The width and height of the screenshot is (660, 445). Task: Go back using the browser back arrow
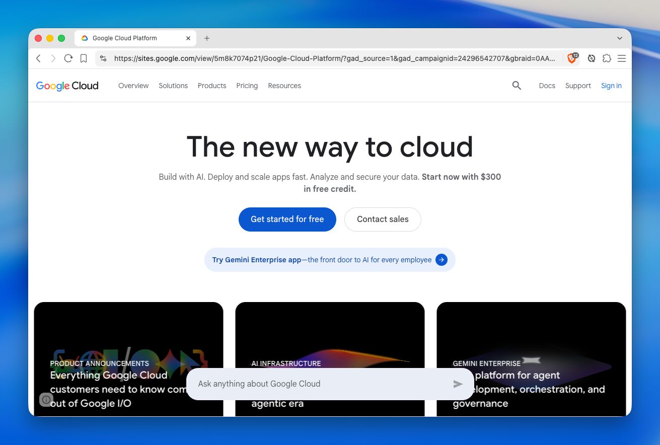[39, 58]
